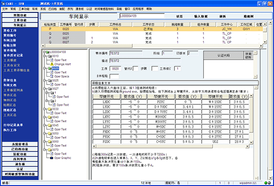
Task: Select operation row 0025 in grid
Action: [x=152, y=33]
